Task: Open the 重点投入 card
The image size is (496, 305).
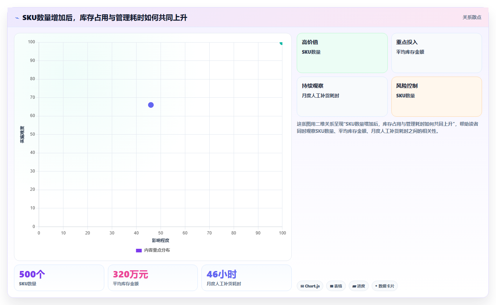Action: pyautogui.click(x=437, y=53)
